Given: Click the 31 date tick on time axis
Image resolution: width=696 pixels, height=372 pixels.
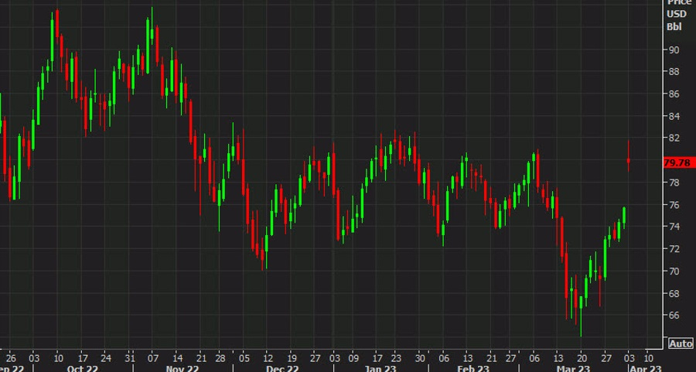Looking at the screenshot, I should click(129, 358).
